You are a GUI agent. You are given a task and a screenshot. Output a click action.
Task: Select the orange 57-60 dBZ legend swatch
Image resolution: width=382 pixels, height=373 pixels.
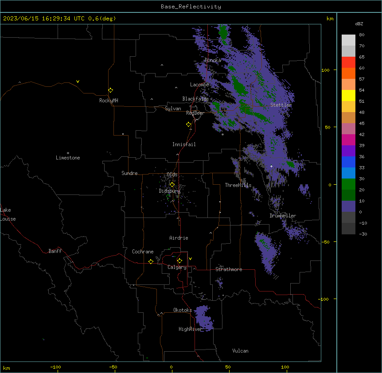click(x=348, y=73)
